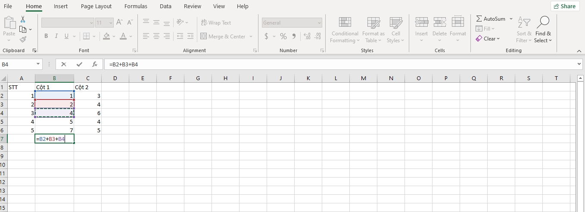The width and height of the screenshot is (585, 212).
Task: Open the Clear menu
Action: point(488,38)
